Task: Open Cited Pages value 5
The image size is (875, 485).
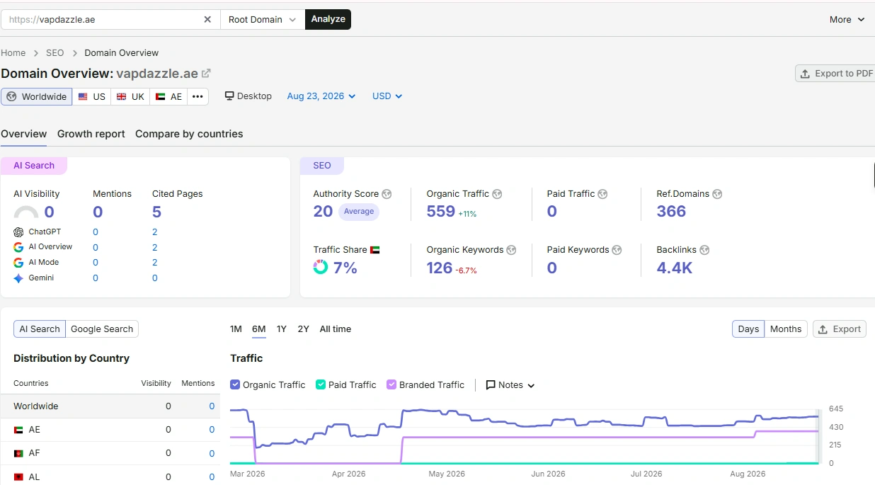Action: point(156,212)
